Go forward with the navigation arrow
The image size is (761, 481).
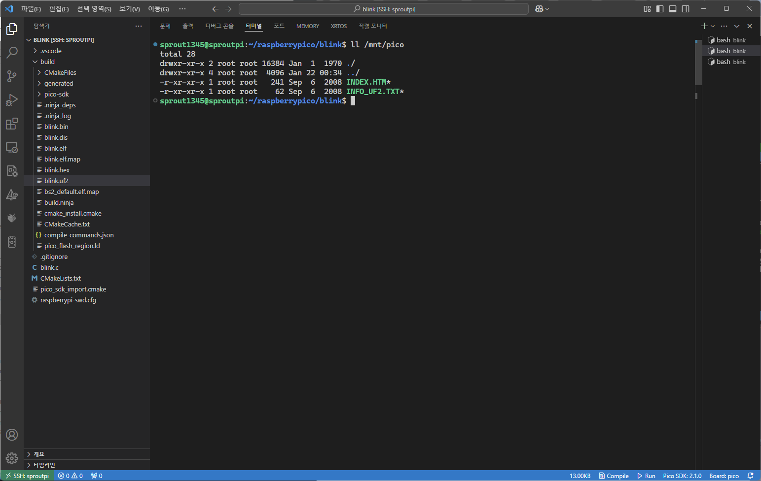point(228,9)
